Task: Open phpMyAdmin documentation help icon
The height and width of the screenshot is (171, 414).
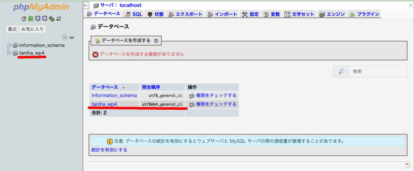Action: pos(38,19)
